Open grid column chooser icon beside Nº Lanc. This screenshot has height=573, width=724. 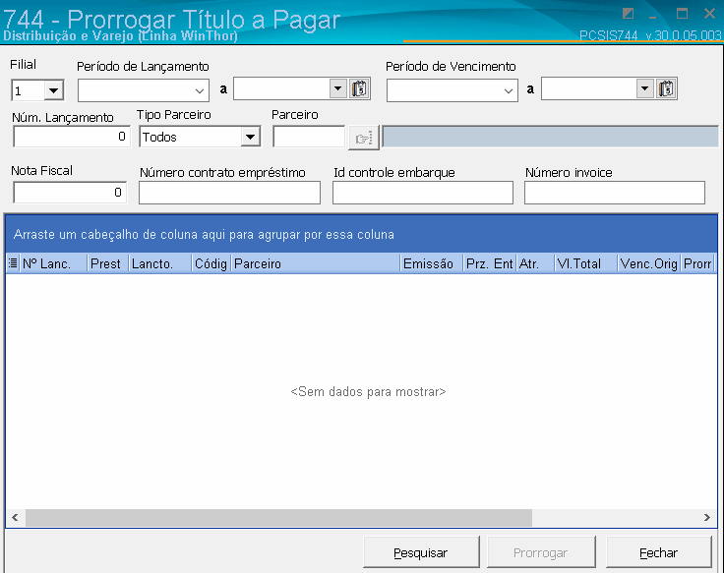click(13, 263)
